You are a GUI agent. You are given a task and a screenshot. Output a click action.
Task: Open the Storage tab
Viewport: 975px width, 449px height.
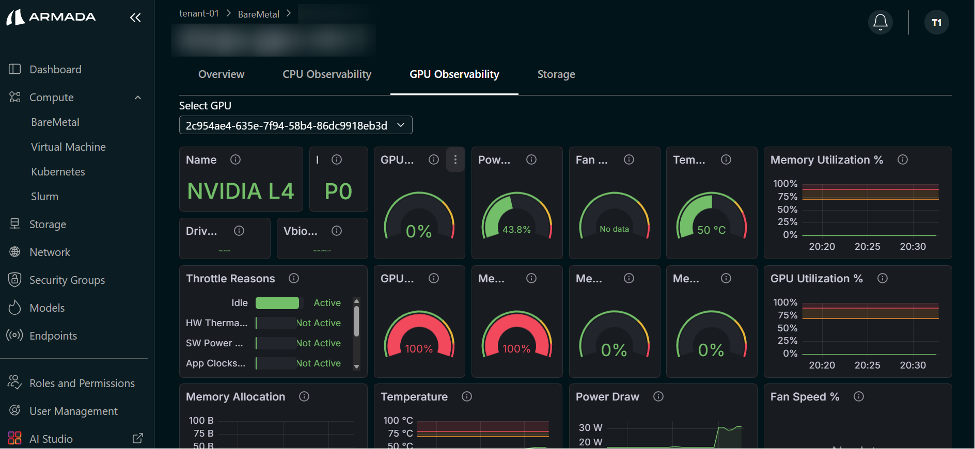click(556, 74)
